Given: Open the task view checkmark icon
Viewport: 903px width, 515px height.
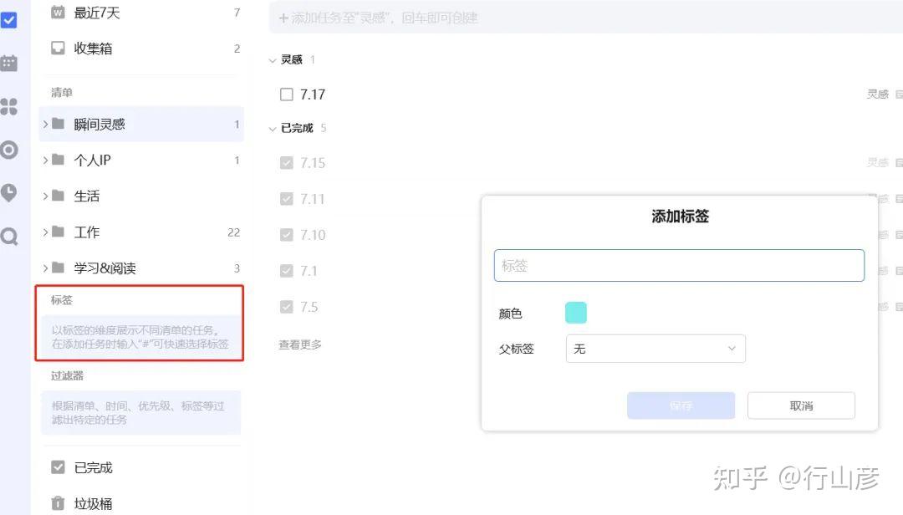Looking at the screenshot, I should click(8, 19).
